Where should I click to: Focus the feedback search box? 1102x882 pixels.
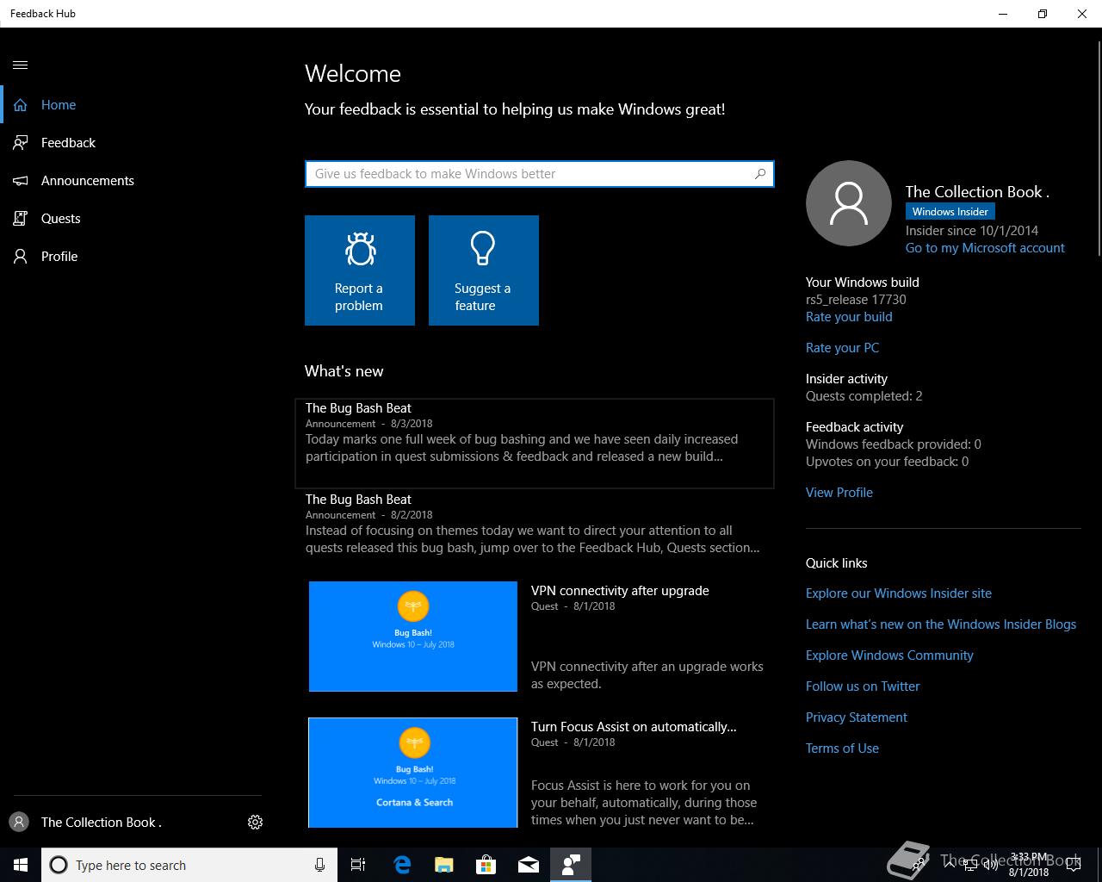coord(540,174)
